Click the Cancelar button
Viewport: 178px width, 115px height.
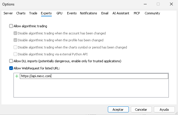(x=141, y=110)
